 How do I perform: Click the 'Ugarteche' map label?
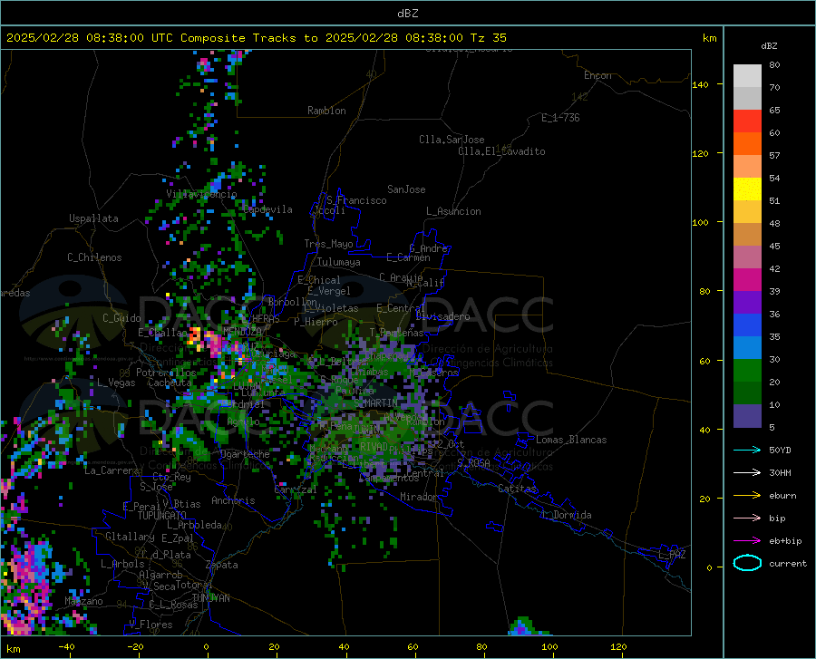(x=245, y=454)
